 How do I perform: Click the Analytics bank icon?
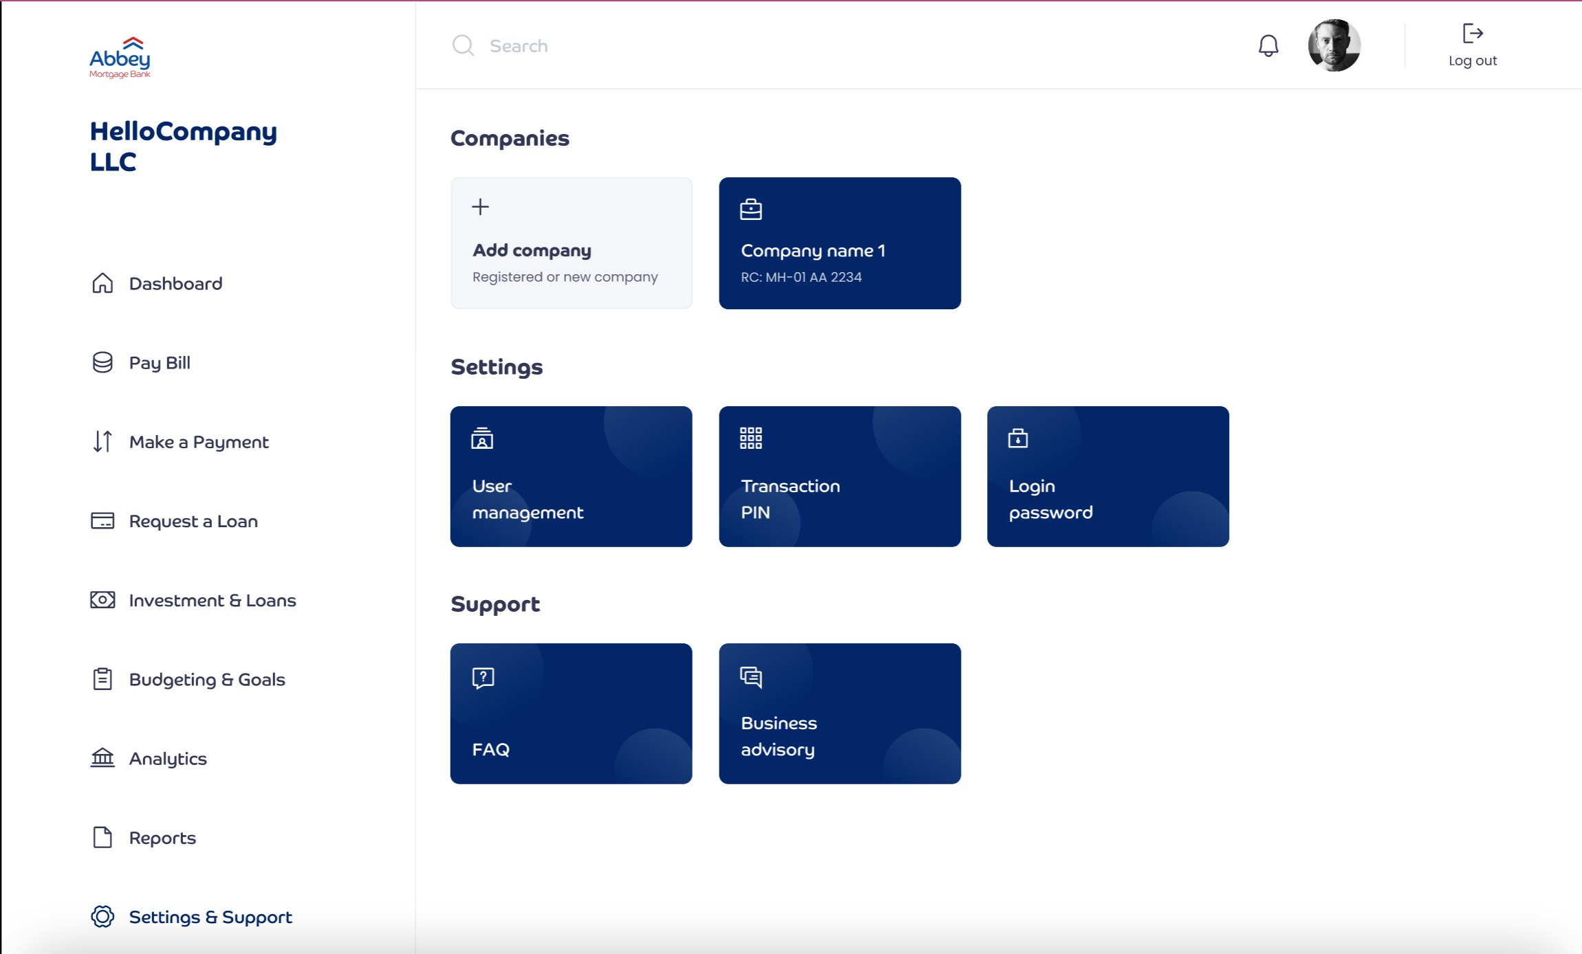tap(102, 758)
